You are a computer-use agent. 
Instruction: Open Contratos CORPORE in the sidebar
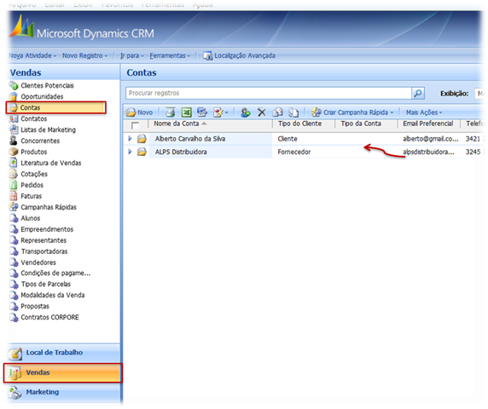tap(49, 317)
